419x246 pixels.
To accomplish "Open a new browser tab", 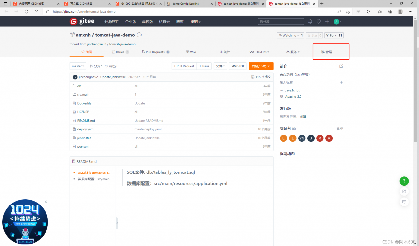I will (x=322, y=4).
